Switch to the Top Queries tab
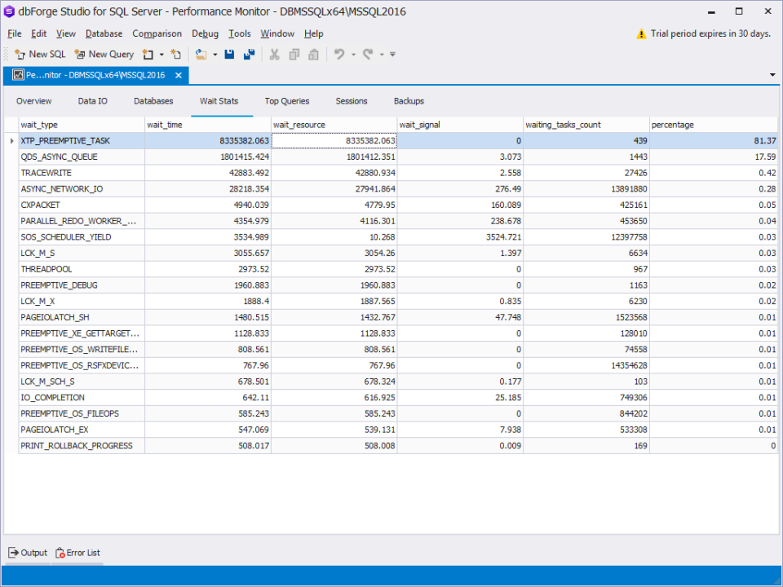This screenshot has width=783, height=587. (x=287, y=101)
